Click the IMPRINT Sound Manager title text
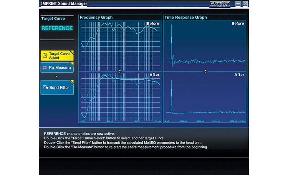This screenshot has width=288, height=175. (64, 4)
